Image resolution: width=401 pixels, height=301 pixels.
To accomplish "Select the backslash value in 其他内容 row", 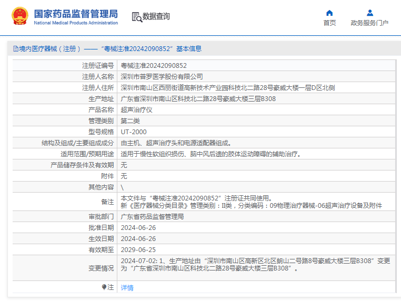I will point(122,187).
